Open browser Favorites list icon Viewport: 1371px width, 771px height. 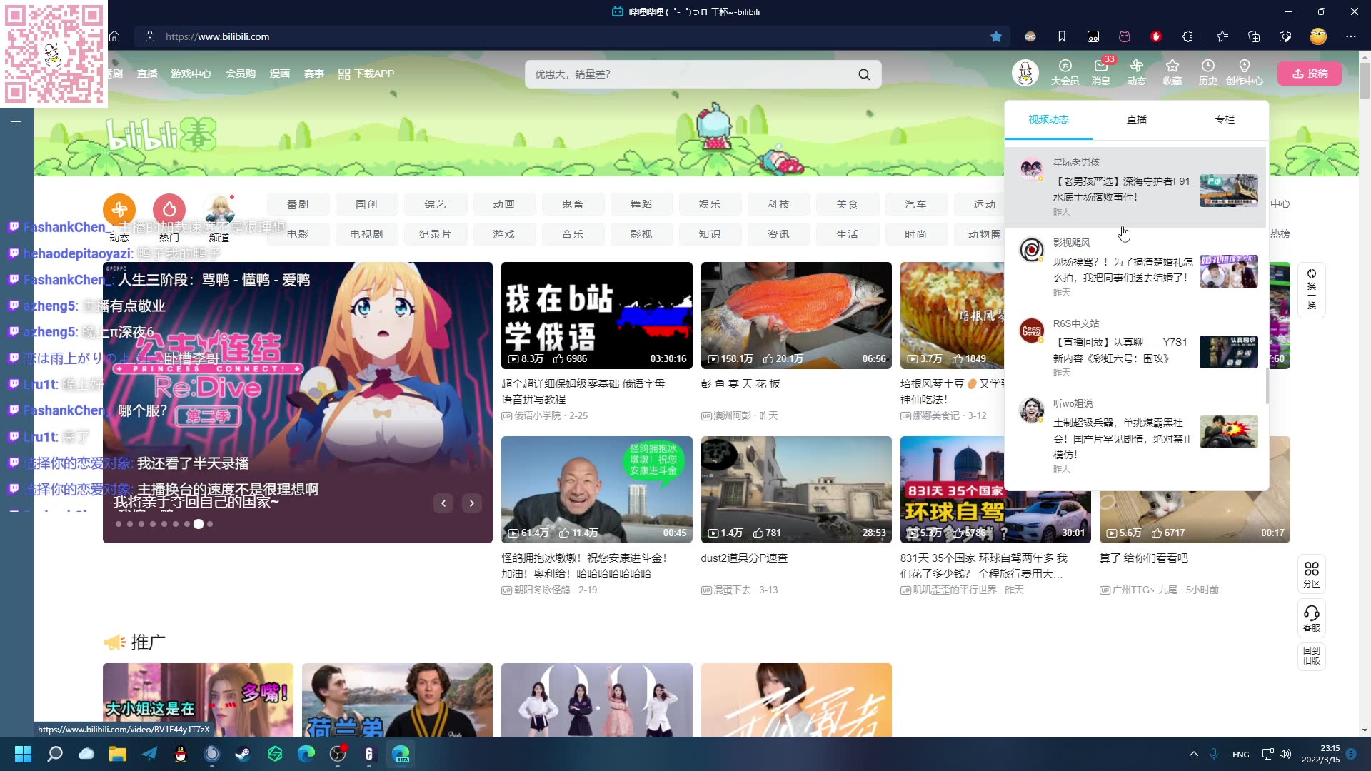coord(1222,36)
